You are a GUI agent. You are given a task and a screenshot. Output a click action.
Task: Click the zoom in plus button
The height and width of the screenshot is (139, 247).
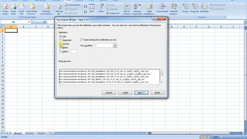(244, 137)
